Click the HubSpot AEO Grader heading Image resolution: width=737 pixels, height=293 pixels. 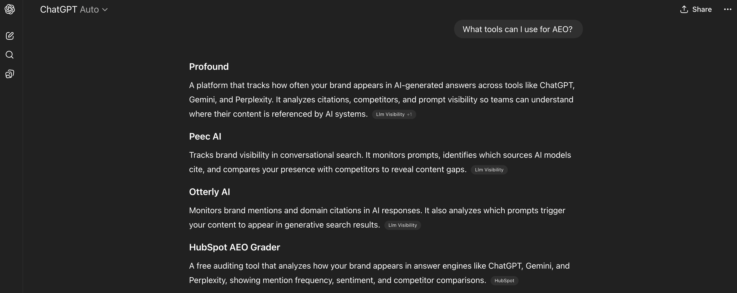coord(234,247)
